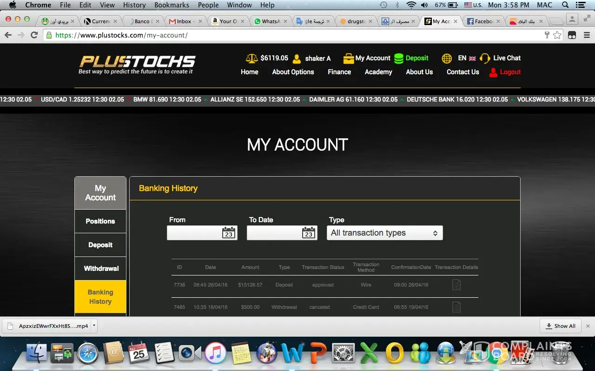The width and height of the screenshot is (595, 371).
Task: Bookmark this page with the star
Action: pos(557,35)
